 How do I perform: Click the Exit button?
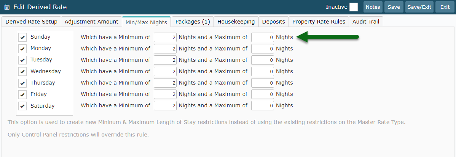445,7
